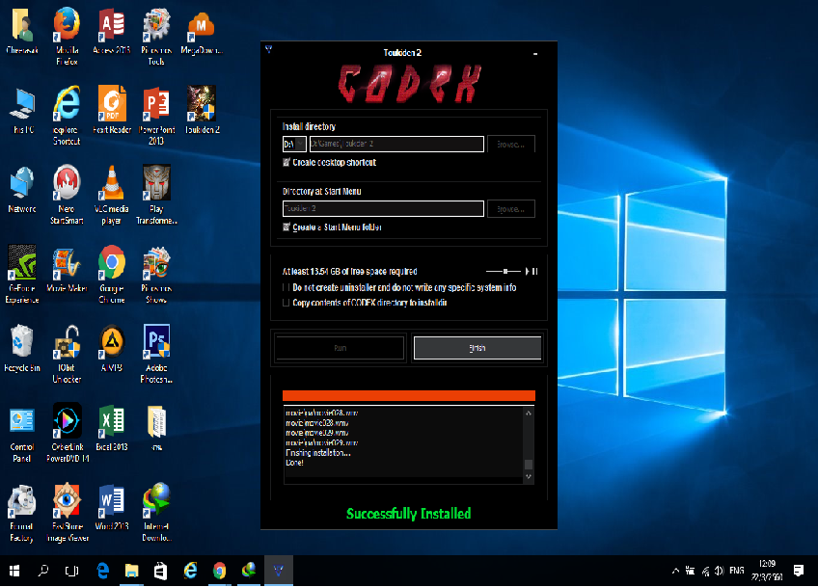
Task: Open the iexplore Shortcut desktop icon
Action: pos(67,116)
